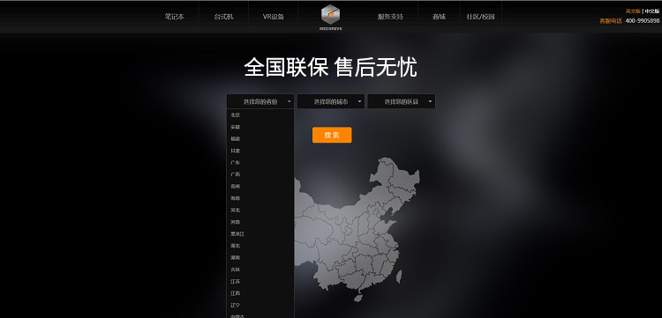
Task: Expand the city selection dropdown
Action: (331, 101)
